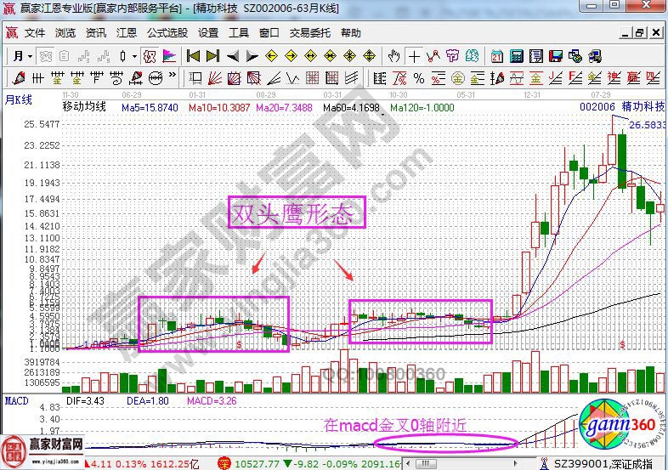668x470 pixels.
Task: Click the candlestick chart type icon
Action: pos(123,56)
